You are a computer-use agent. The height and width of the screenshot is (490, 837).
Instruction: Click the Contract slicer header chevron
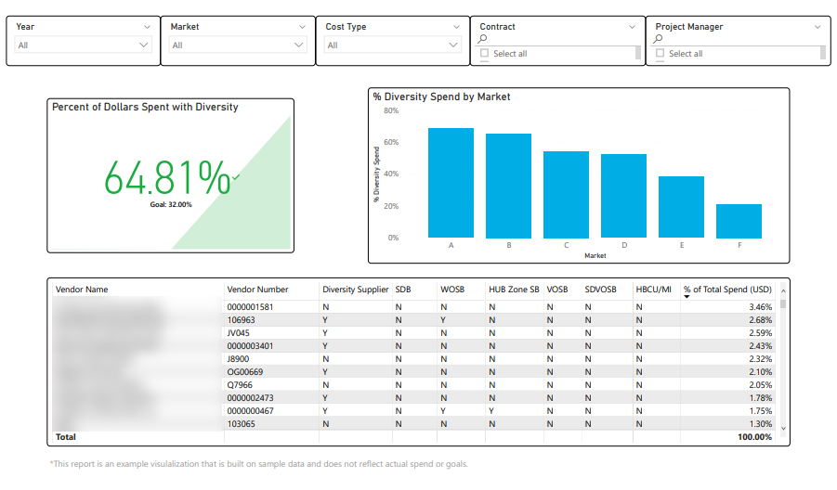pyautogui.click(x=634, y=27)
